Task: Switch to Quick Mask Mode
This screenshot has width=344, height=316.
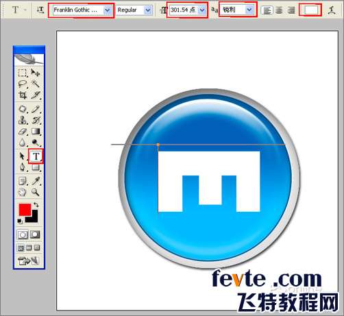Action: pyautogui.click(x=35, y=234)
